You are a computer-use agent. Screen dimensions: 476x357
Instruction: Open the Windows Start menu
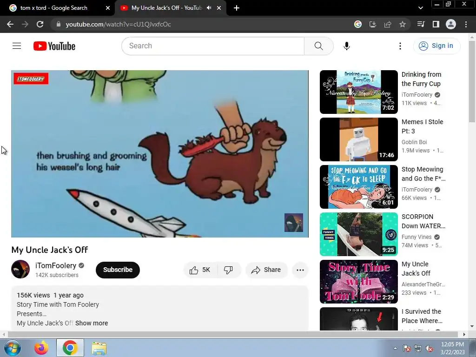12,348
